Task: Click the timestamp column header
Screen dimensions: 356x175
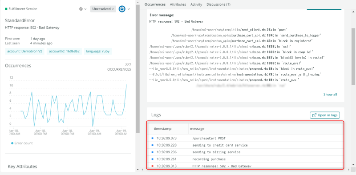Action: (162, 129)
